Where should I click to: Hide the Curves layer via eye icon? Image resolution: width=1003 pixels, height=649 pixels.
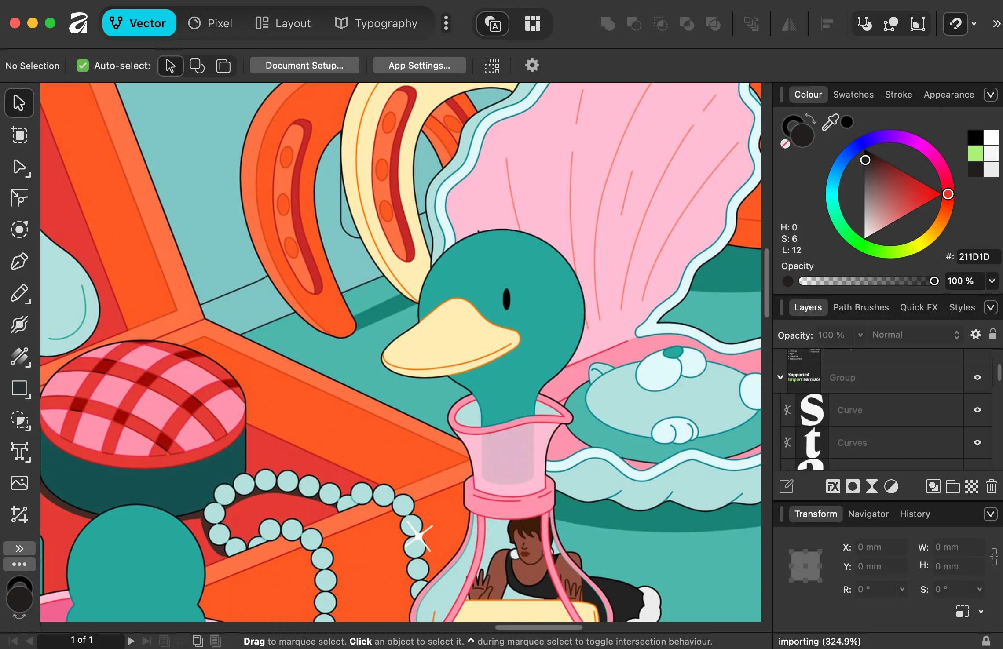pyautogui.click(x=977, y=442)
